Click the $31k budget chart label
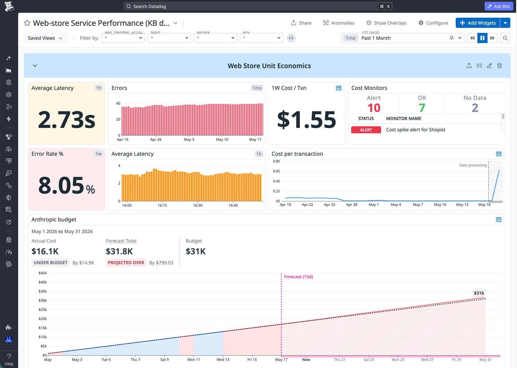The height and width of the screenshot is (368, 517). point(479,293)
